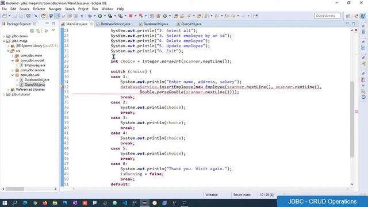Collapse the jdbc-mega project
This screenshot has height=207, width=368.
coord(4,41)
